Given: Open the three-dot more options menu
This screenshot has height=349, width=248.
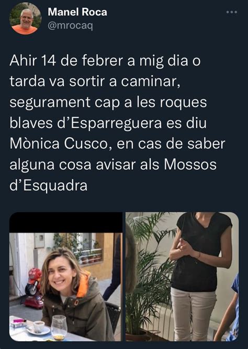Looking at the screenshot, I should coord(232,12).
